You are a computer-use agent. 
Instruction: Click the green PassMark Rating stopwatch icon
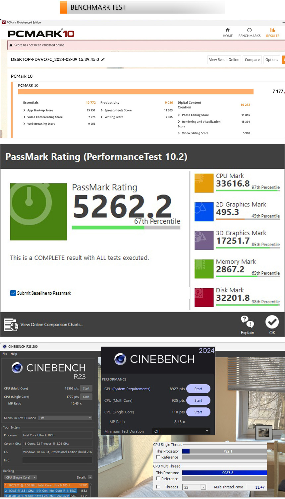[x=38, y=212]
